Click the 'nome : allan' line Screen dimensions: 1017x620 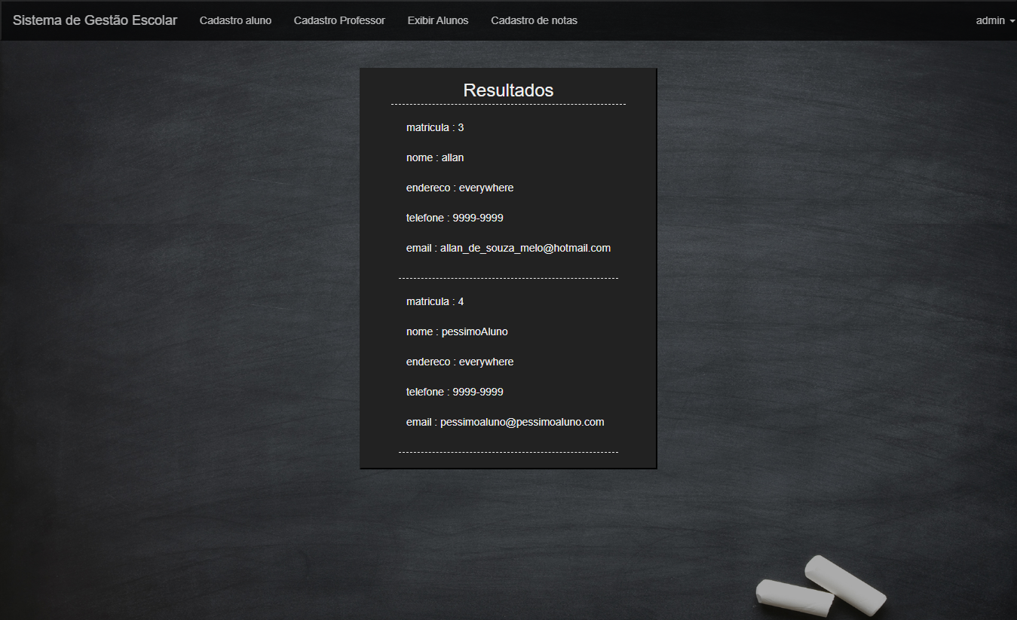click(x=435, y=157)
